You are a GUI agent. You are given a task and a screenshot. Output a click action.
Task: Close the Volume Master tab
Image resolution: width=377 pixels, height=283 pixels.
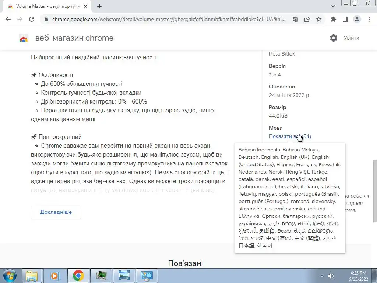tap(85, 7)
